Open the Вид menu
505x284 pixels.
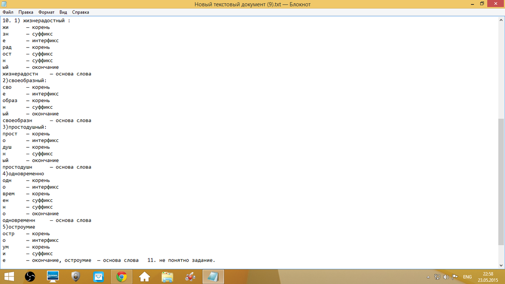[x=63, y=12]
